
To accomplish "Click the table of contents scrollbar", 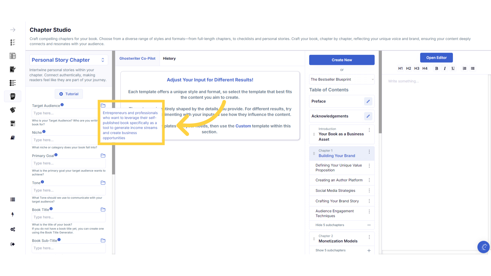I will (380, 92).
